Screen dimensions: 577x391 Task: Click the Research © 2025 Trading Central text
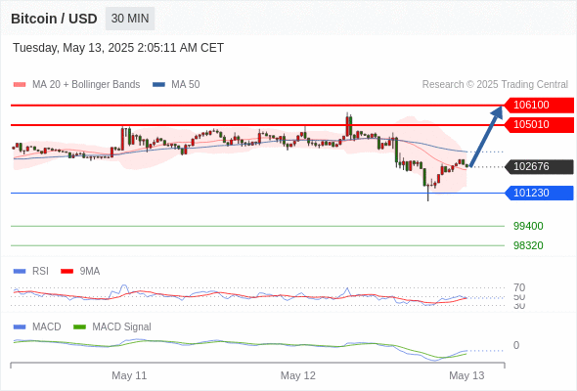[495, 85]
